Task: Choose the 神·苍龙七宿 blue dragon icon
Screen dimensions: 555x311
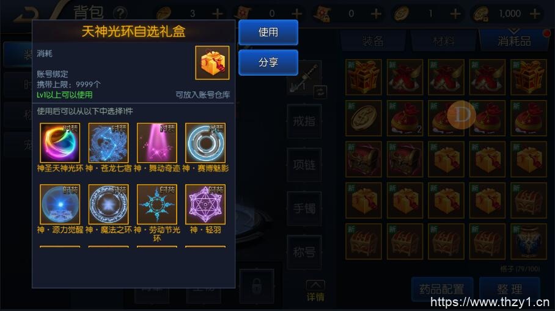Action: pyautogui.click(x=108, y=143)
